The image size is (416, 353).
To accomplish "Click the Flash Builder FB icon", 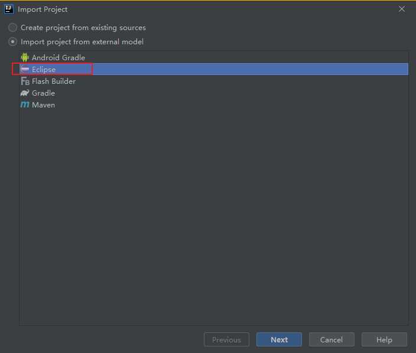I will [x=25, y=81].
